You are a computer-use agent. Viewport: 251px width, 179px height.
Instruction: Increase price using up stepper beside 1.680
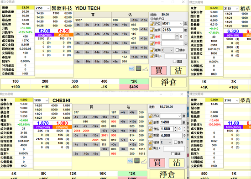[x=175, y=127]
